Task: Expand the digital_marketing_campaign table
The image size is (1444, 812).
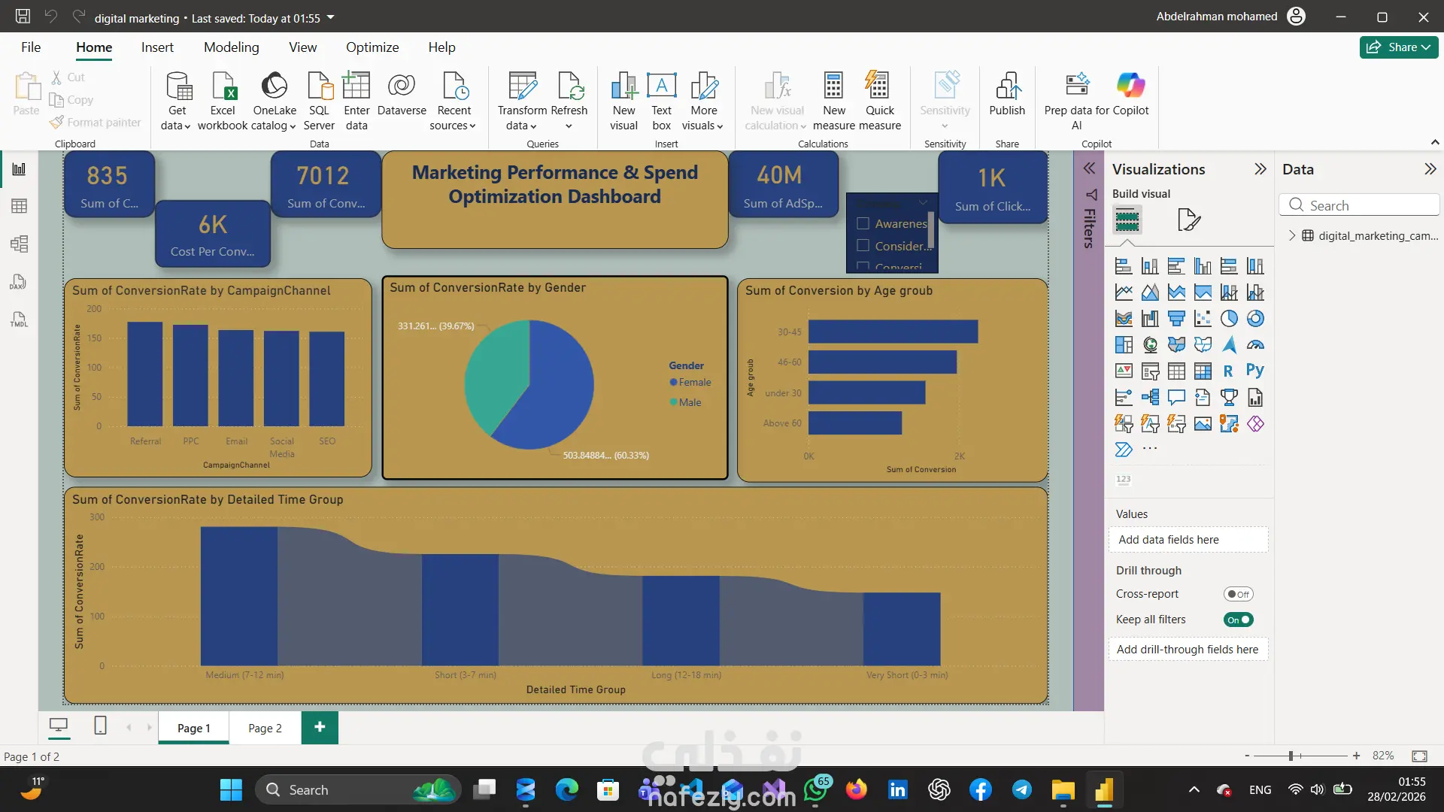Action: [1292, 235]
